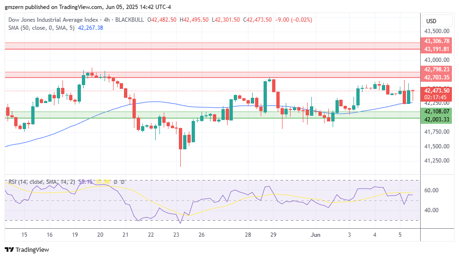The image size is (459, 258).
Task: Select the SMA 50 indicator legend
Action: (43, 28)
